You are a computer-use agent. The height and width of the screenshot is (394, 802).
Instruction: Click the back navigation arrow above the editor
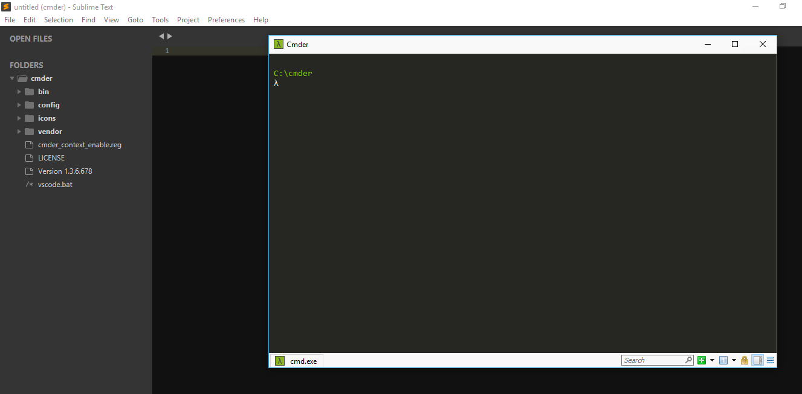[x=161, y=36]
